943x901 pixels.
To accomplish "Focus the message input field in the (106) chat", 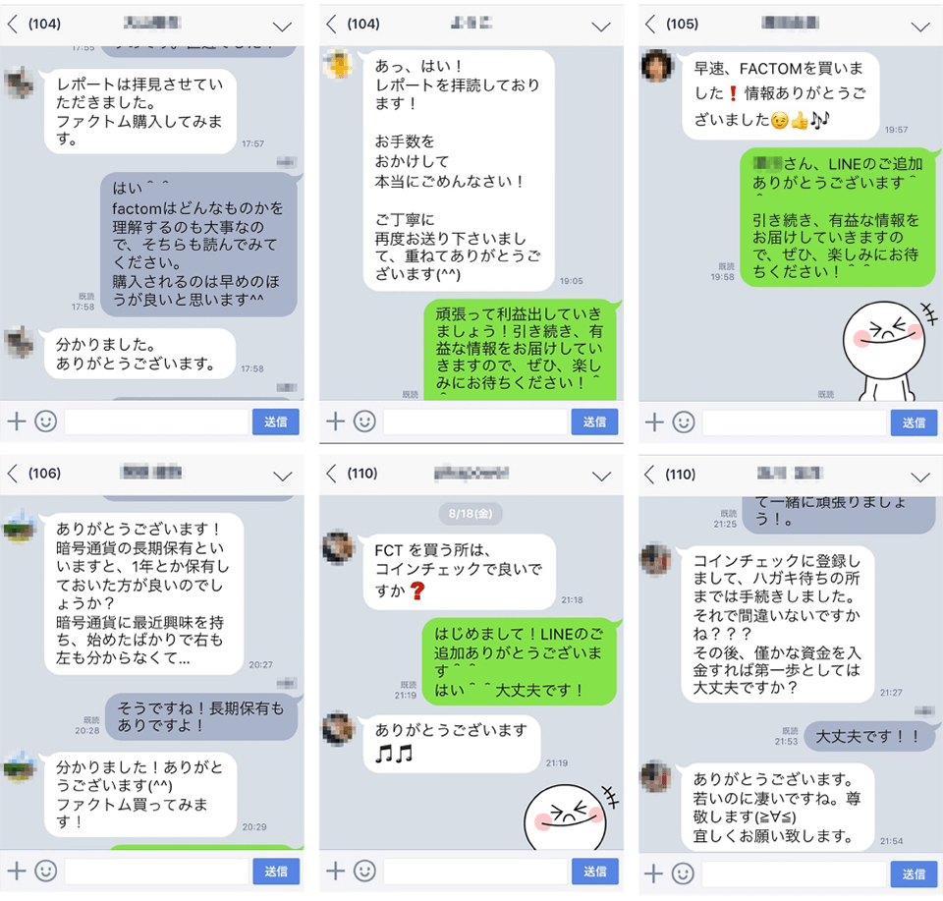I will click(156, 871).
